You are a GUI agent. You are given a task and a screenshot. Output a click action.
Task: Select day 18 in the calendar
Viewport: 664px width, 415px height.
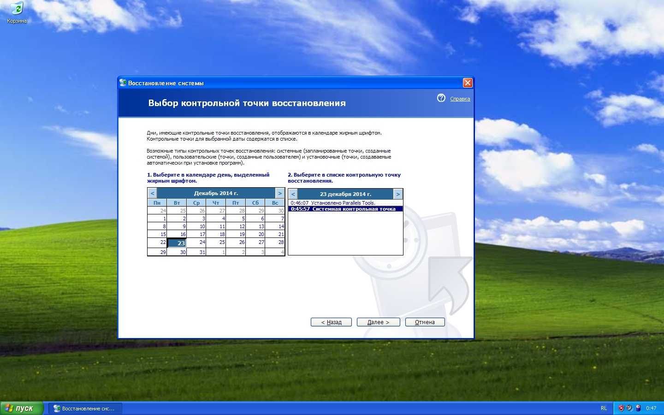pos(216,234)
